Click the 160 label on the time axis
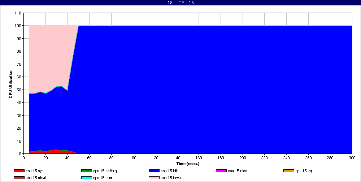361x182 pixels. click(x=199, y=158)
